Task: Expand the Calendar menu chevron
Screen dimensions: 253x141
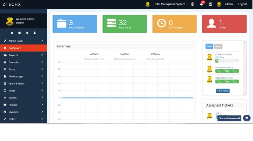Action: pos(42,62)
